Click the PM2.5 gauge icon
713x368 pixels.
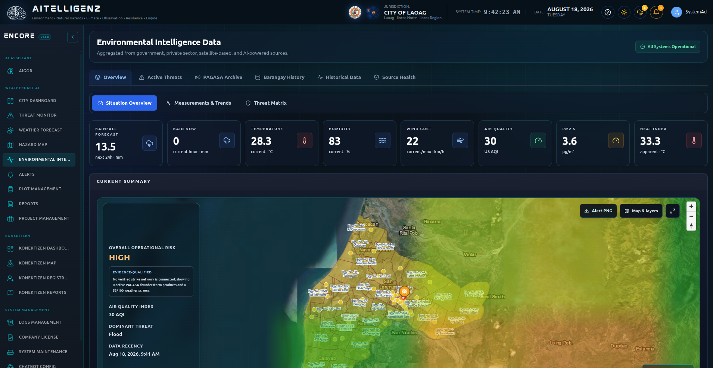pyautogui.click(x=616, y=140)
